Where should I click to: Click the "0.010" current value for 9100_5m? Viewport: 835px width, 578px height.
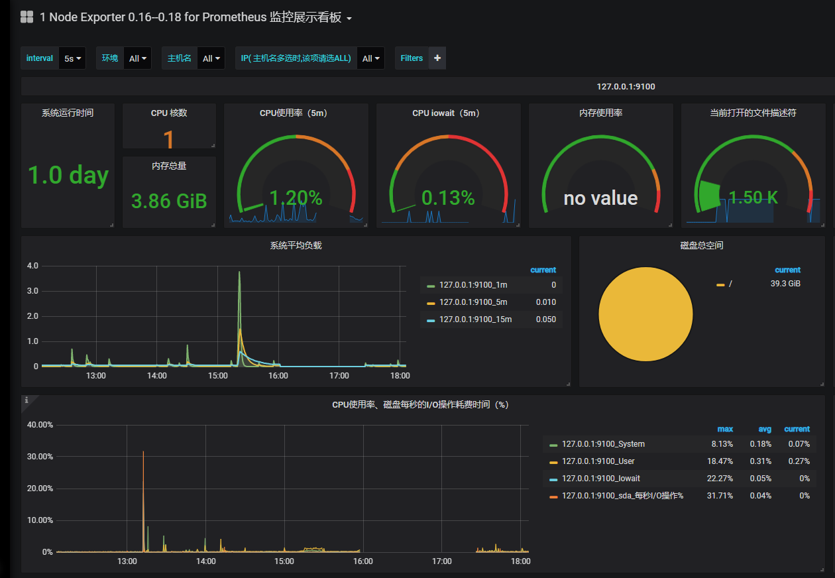click(x=546, y=302)
